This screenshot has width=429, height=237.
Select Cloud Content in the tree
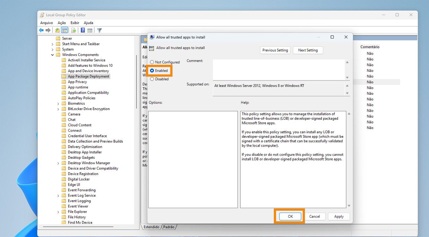click(80, 125)
